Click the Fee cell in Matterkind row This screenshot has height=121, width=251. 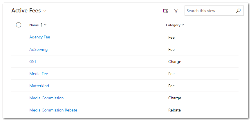pyautogui.click(x=171, y=86)
